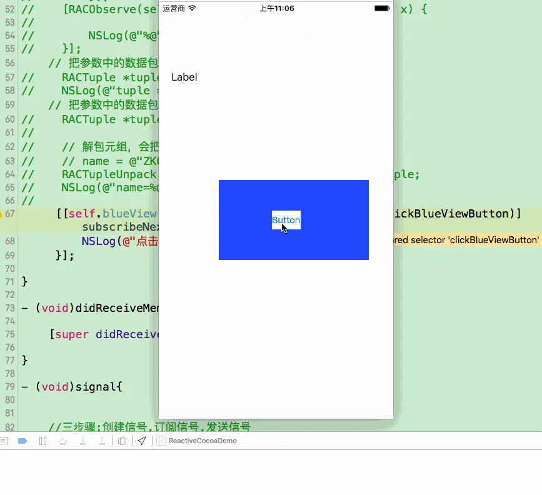542x495 pixels.
Task: Click line number 67 in gutter
Action: pyautogui.click(x=10, y=214)
